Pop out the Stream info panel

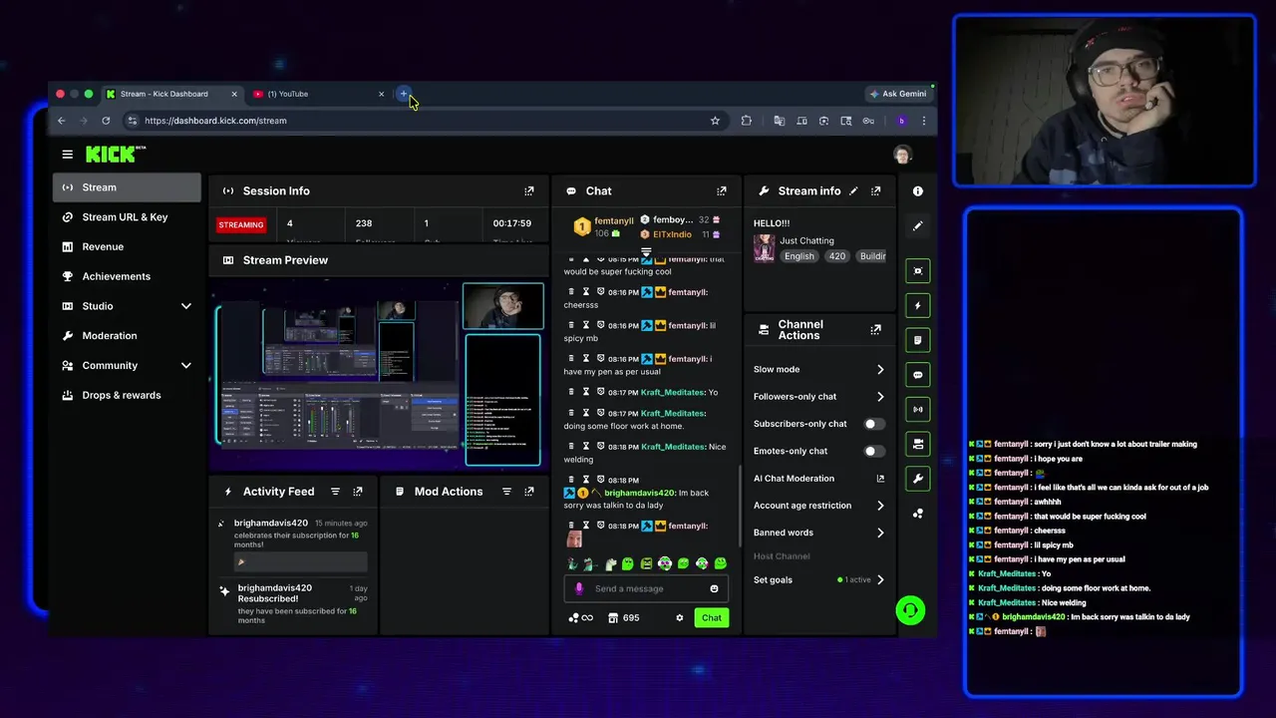click(x=876, y=190)
